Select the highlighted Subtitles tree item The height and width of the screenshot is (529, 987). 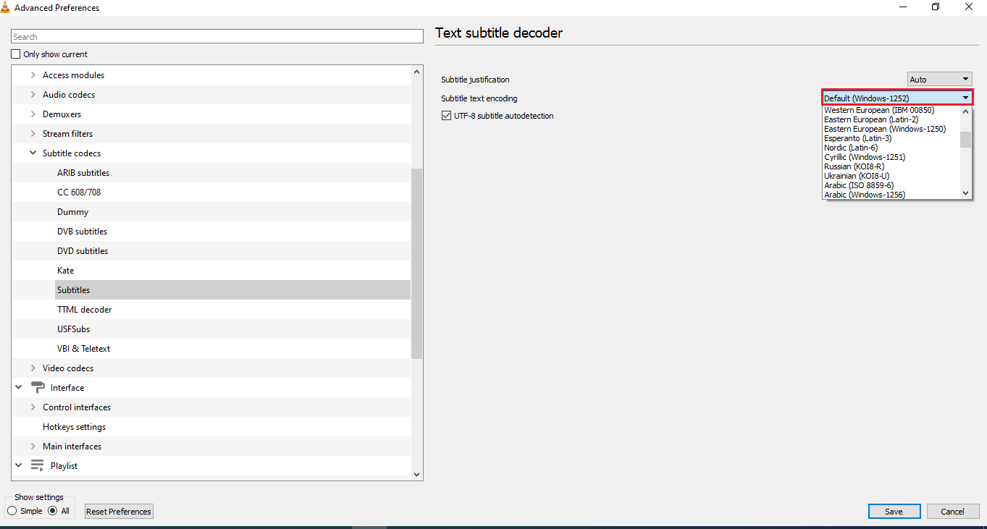(232, 290)
